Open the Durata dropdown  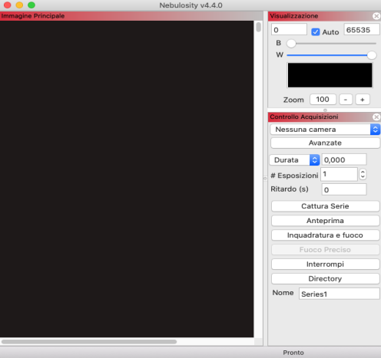point(294,160)
